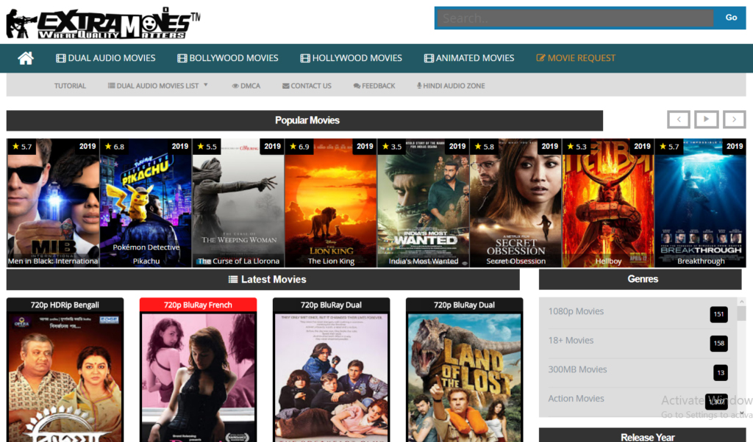
Task: Open The Lion King poster
Action: click(330, 203)
